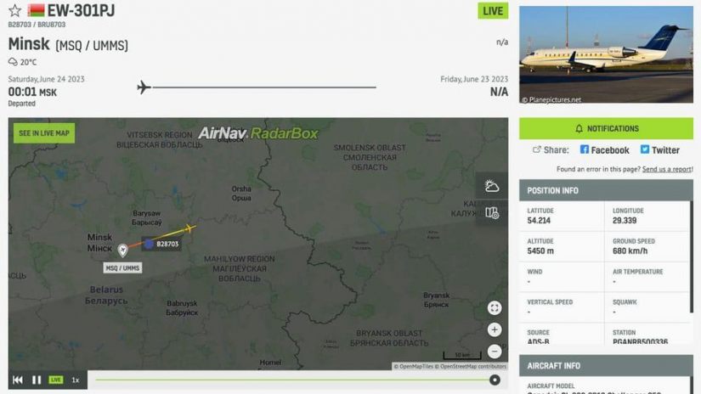This screenshot has width=701, height=394.
Task: Share flight on Twitter
Action: pyautogui.click(x=660, y=150)
